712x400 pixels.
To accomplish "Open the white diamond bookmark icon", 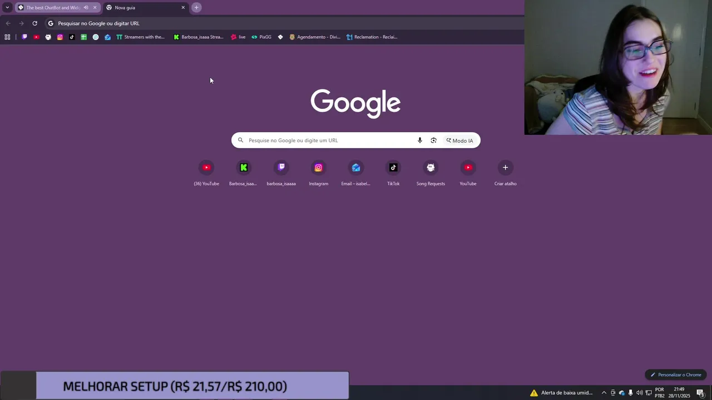I will [280, 37].
